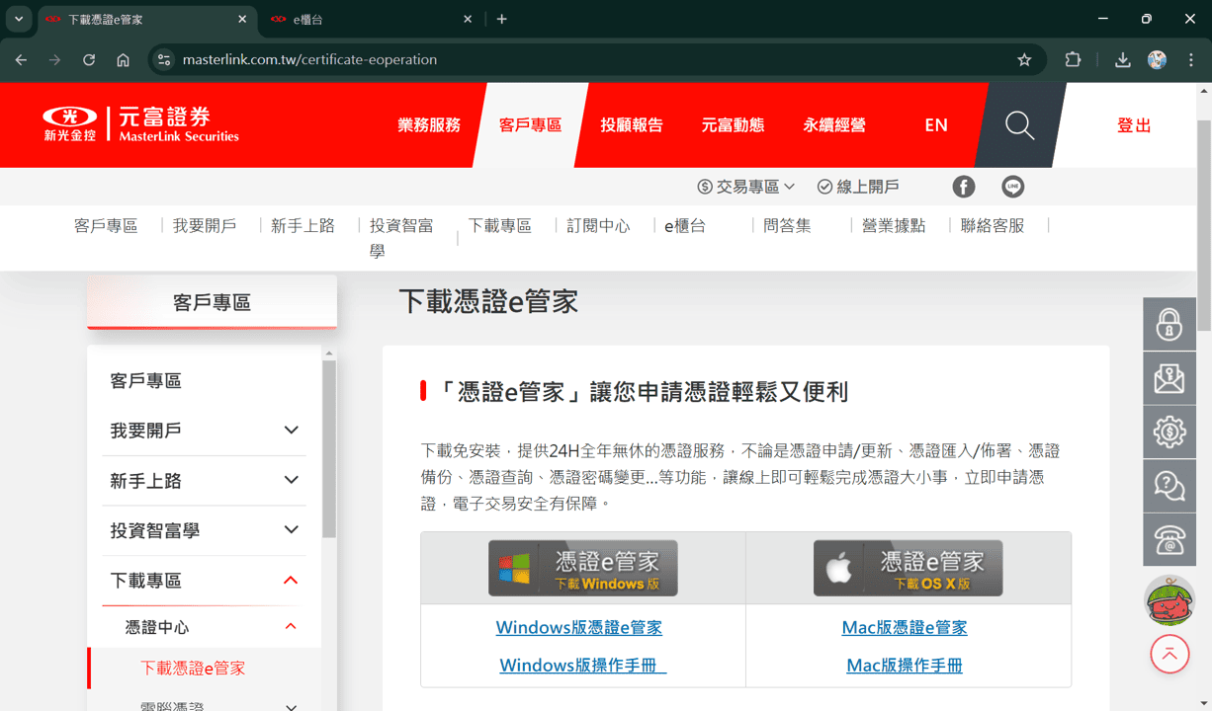Viewport: 1212px width, 711px height.
Task: Reload the page
Action: [x=89, y=60]
